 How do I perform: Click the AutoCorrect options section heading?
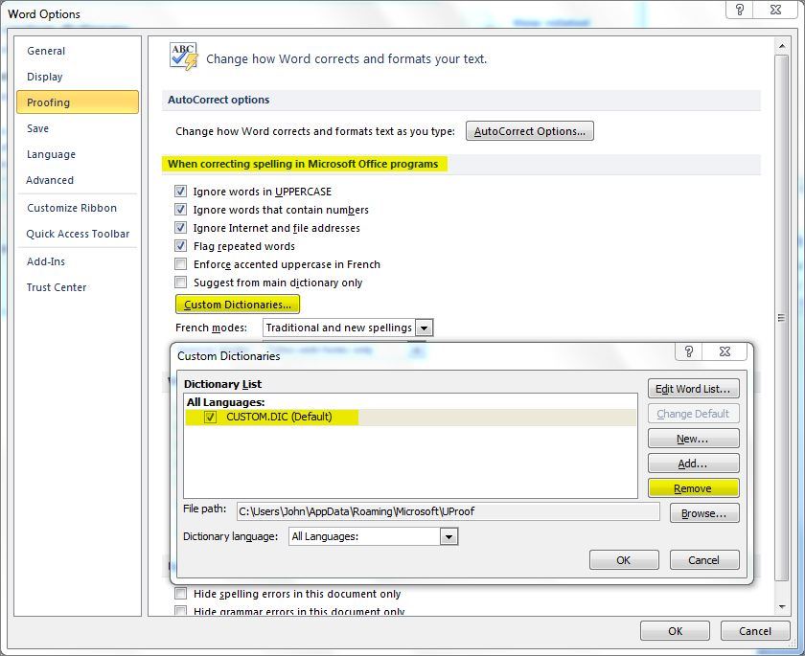218,100
